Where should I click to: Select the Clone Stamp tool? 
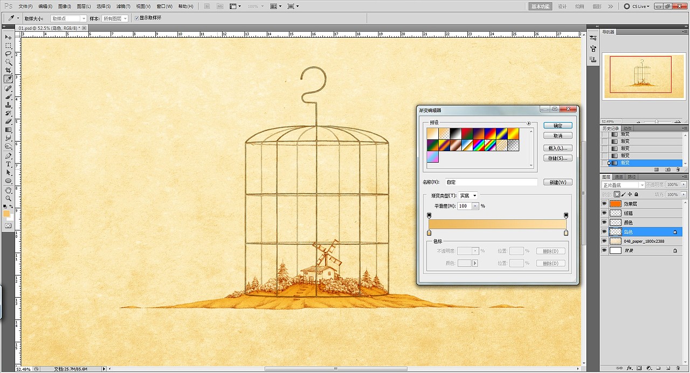(8, 105)
